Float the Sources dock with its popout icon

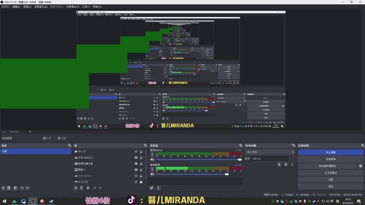tap(145, 145)
